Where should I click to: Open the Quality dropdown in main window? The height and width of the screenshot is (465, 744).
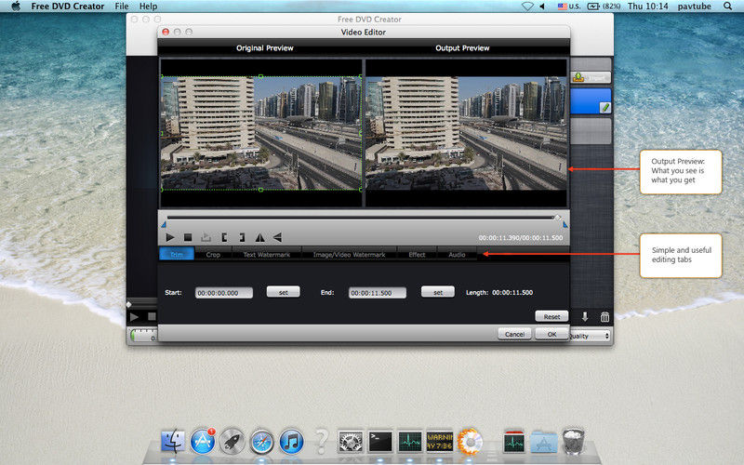tap(593, 336)
